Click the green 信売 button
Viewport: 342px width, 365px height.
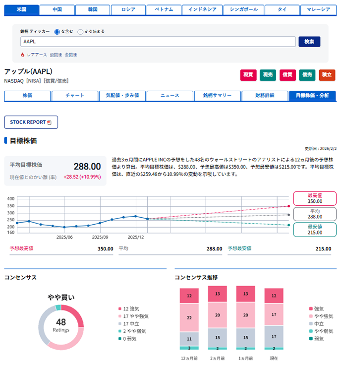click(307, 75)
